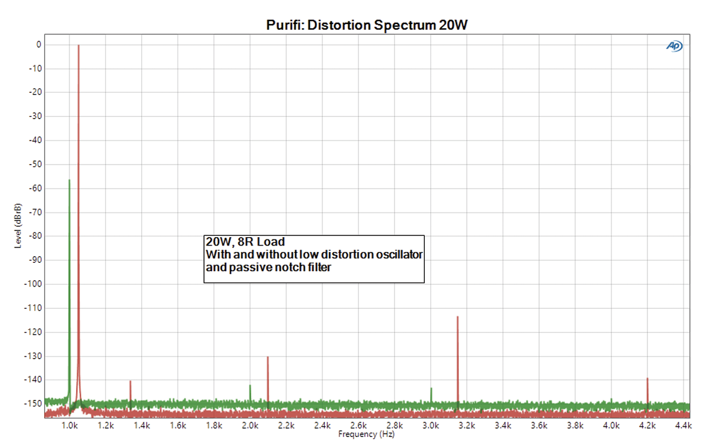Click the -150 level axis label
Image resolution: width=718 pixels, height=446 pixels.
tap(32, 403)
